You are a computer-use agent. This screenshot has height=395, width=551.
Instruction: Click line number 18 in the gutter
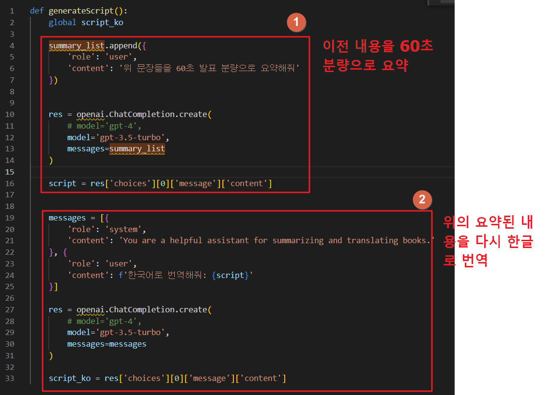(x=10, y=206)
